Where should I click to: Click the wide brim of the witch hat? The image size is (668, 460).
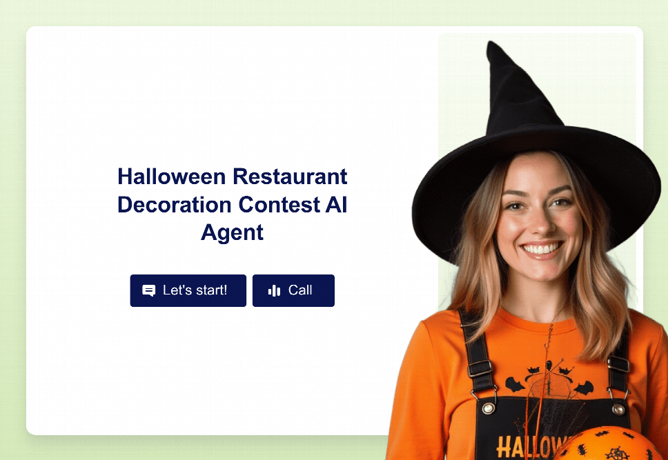click(x=537, y=170)
